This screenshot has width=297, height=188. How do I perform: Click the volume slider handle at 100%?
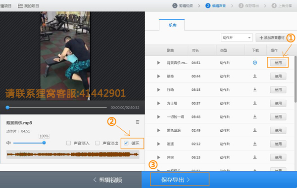pyautogui.click(x=44, y=143)
